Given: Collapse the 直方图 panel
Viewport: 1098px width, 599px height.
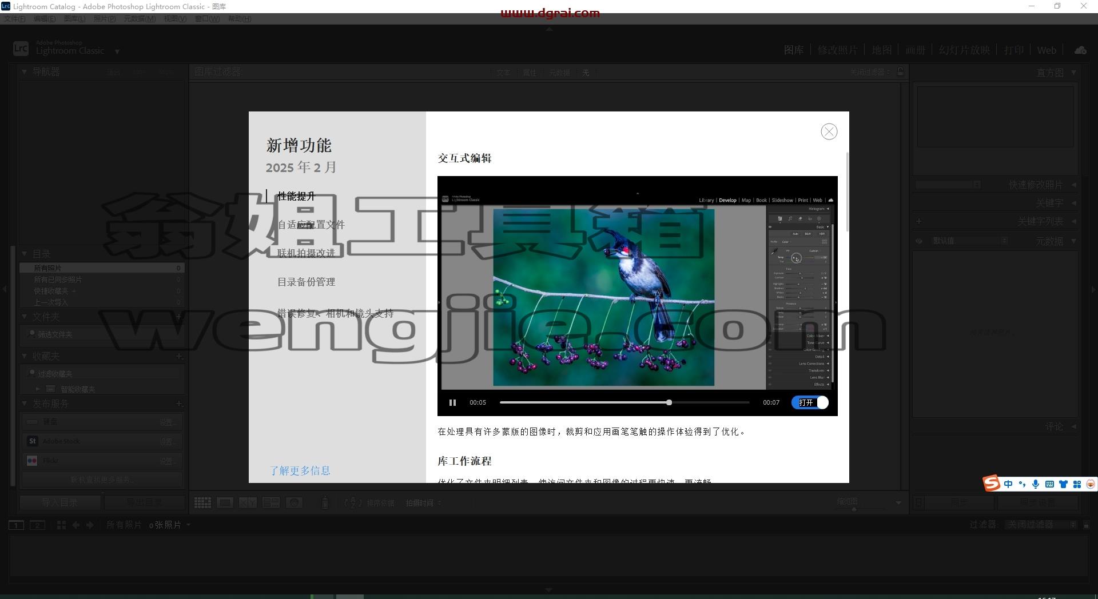Looking at the screenshot, I should pyautogui.click(x=1073, y=73).
